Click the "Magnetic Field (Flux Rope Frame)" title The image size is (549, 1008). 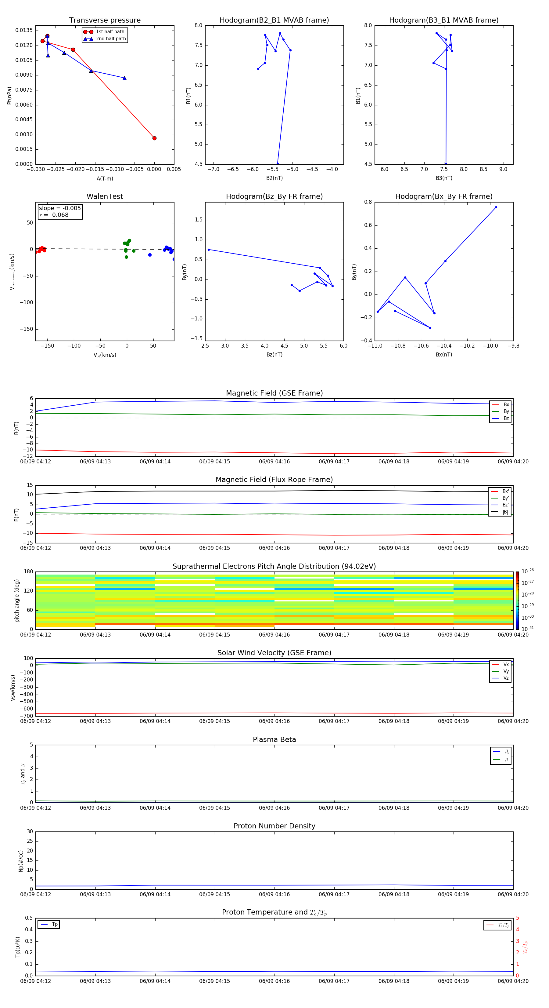tap(274, 479)
